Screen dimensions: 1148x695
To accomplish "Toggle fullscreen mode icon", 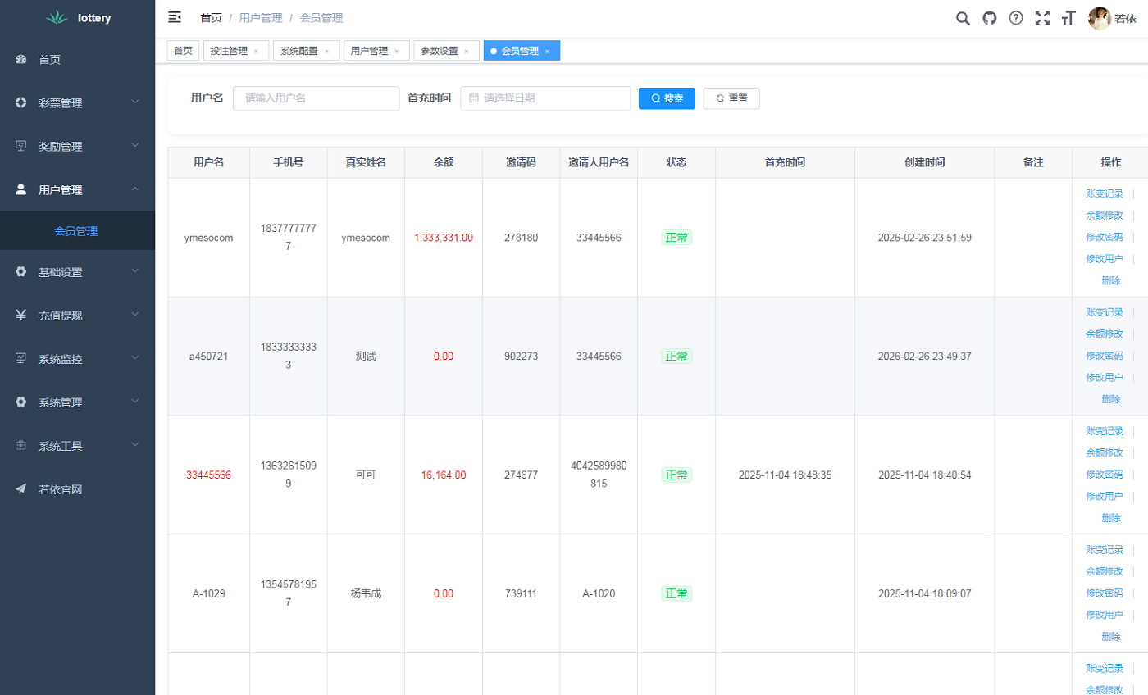I will 1042,18.
